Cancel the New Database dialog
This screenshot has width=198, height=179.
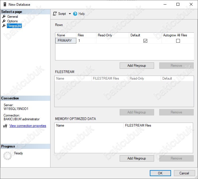point(184,173)
